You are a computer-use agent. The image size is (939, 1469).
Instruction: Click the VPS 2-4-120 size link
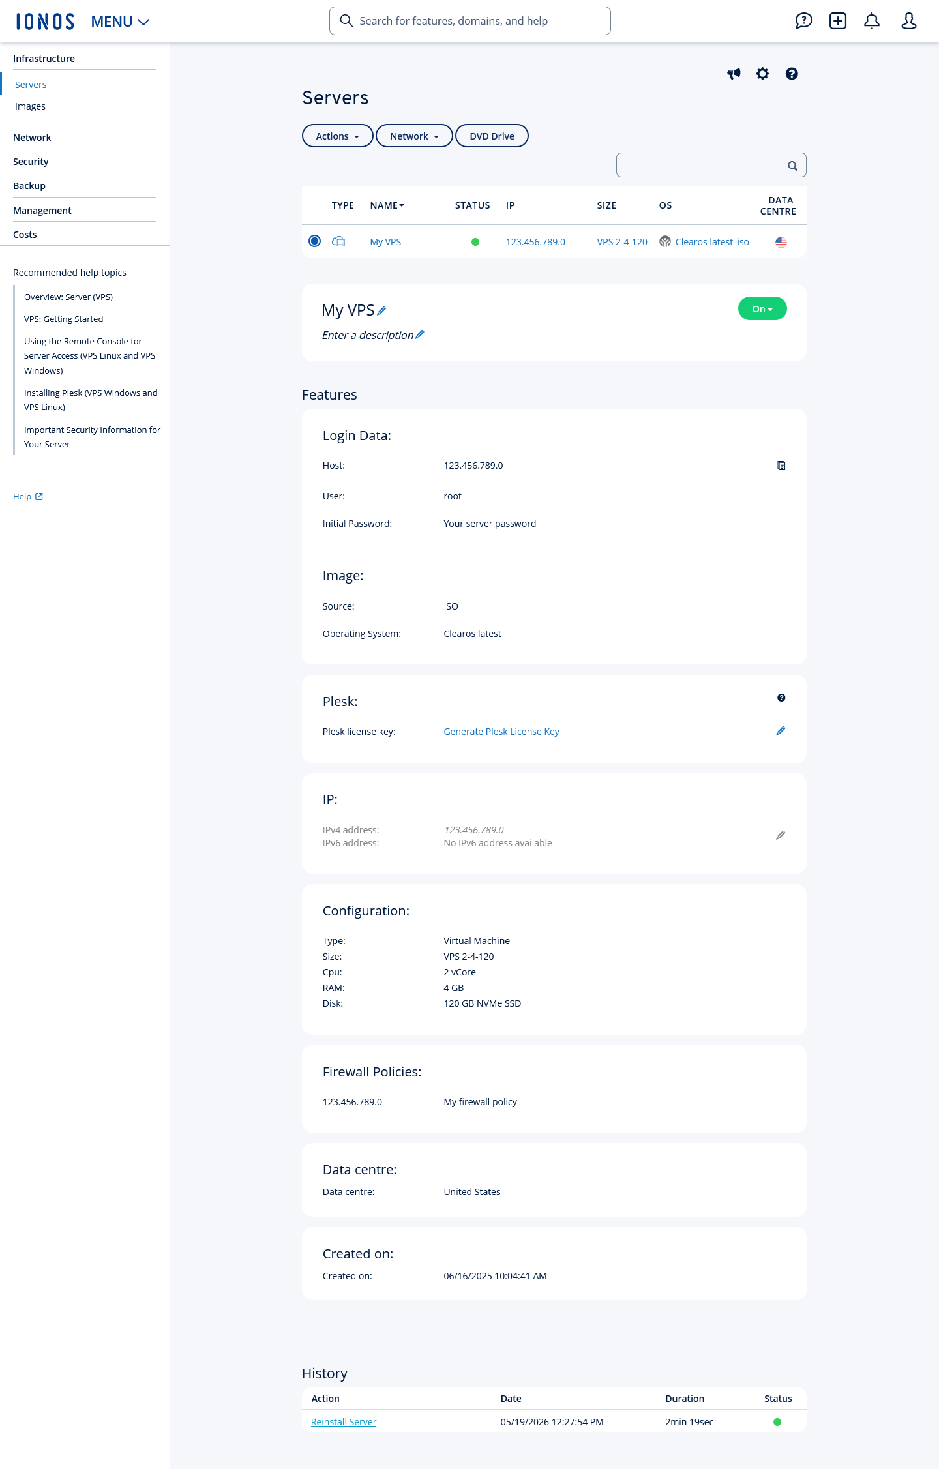[x=622, y=242]
